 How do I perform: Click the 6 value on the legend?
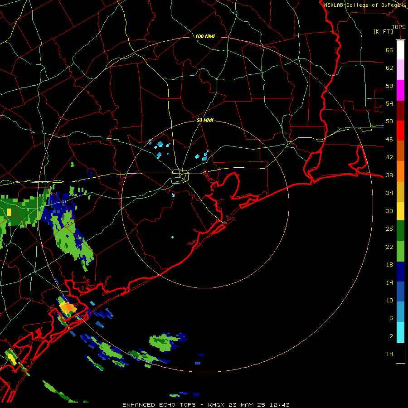tap(391, 318)
